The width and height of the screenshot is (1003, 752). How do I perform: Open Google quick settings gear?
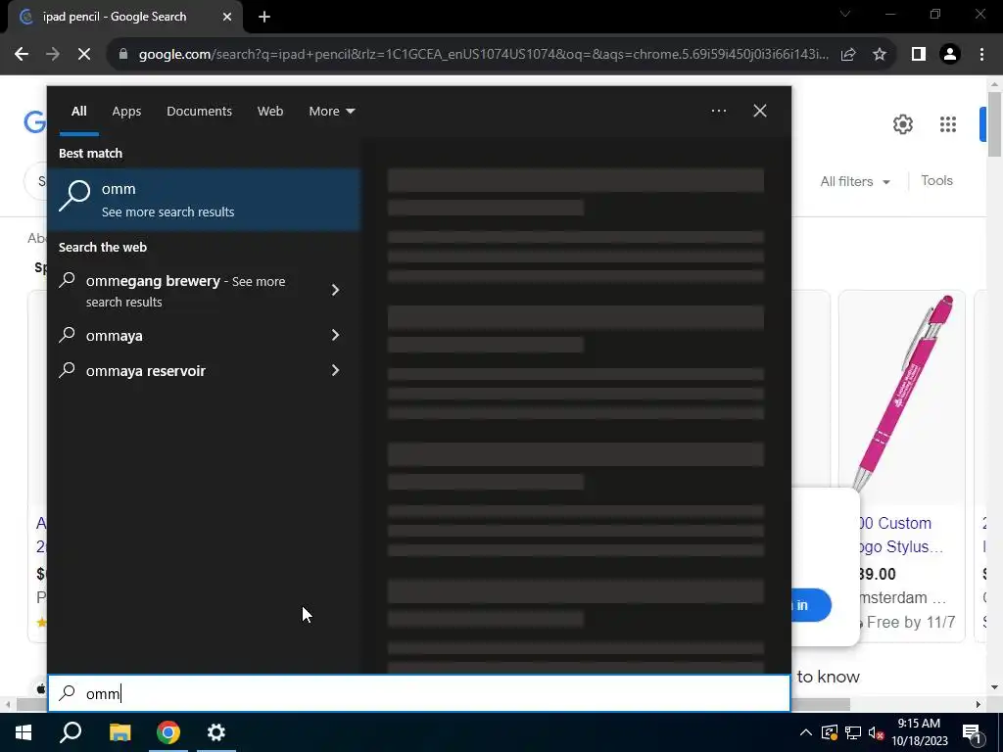902,124
